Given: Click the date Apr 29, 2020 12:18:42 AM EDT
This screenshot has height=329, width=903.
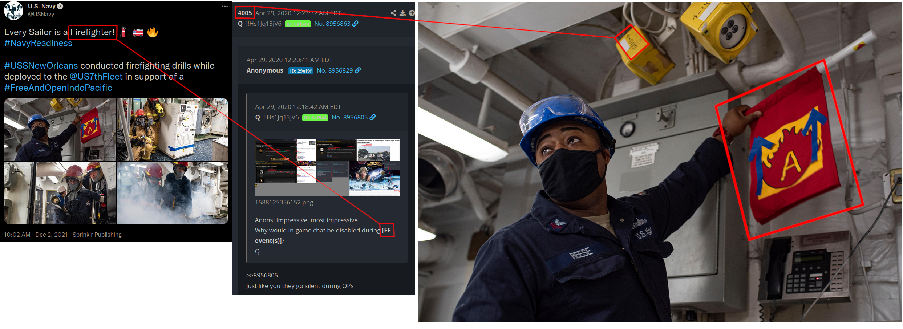Looking at the screenshot, I should [x=298, y=107].
